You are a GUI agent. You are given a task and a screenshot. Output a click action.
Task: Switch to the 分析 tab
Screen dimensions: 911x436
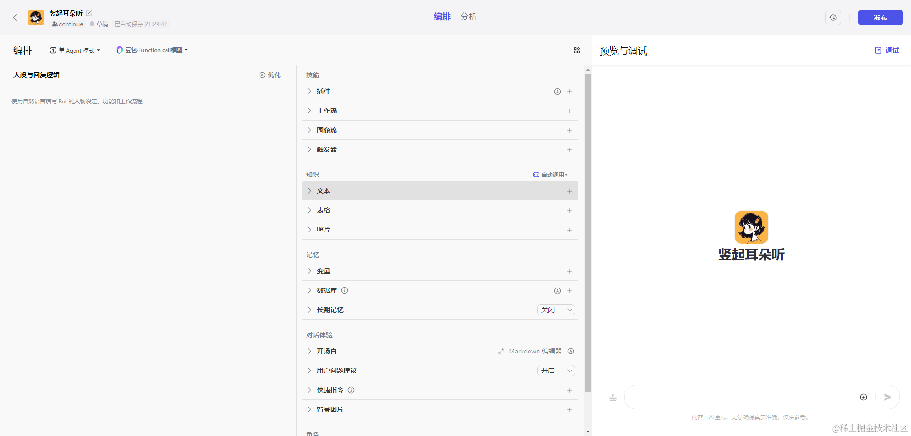coord(468,17)
